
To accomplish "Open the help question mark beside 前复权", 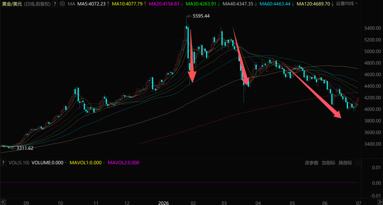I will pos(55,4).
